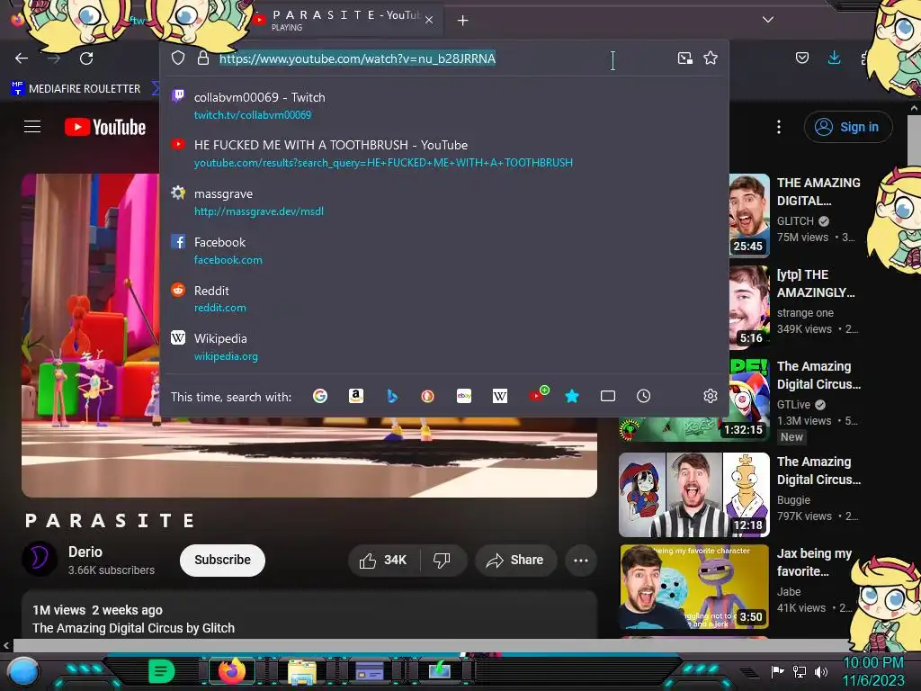Screen dimensions: 921x691
Task: Open the [ytp] THE AMAZINGLY video title
Action: 816,283
